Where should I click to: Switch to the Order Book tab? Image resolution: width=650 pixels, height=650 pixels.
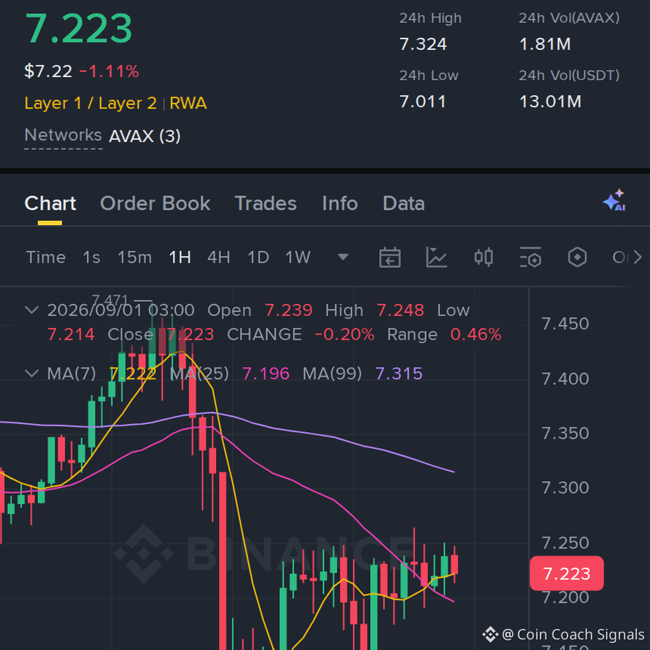pos(155,203)
